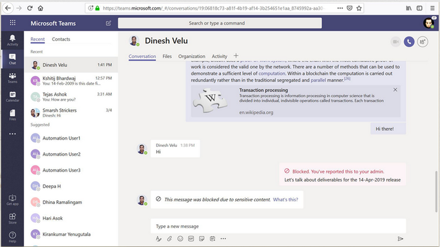Follow the parallel link

(x=318, y=80)
